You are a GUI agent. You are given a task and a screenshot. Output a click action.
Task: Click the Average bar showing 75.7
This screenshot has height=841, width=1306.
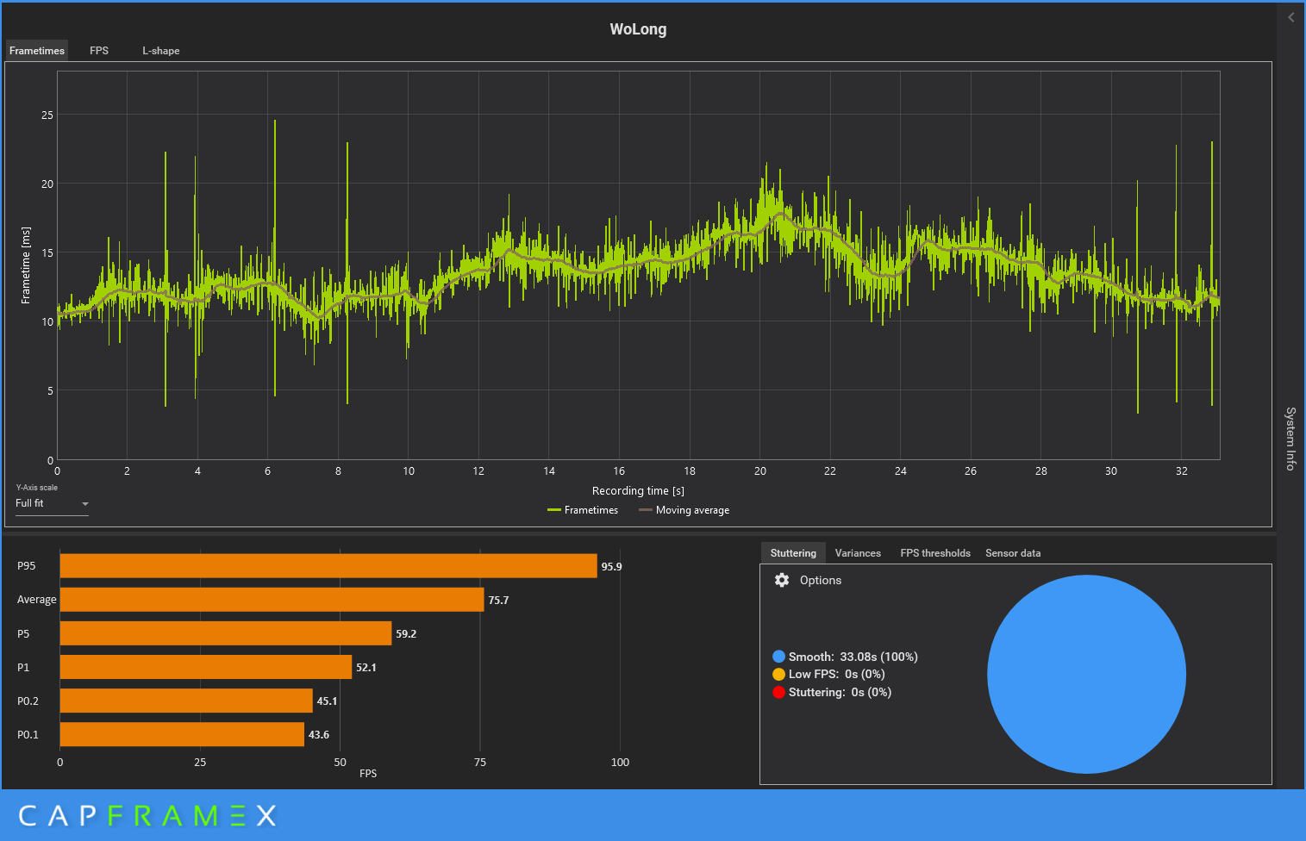click(x=272, y=600)
